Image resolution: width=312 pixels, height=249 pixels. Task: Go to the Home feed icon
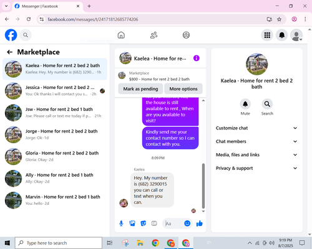tap(121, 35)
